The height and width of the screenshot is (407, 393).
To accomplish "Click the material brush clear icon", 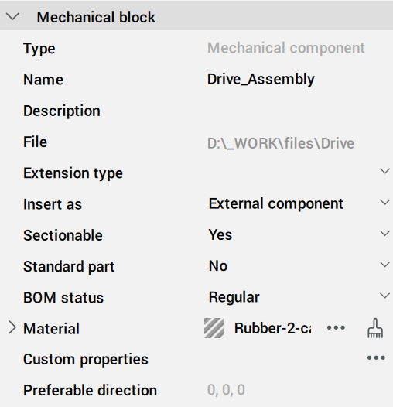I will click(375, 328).
